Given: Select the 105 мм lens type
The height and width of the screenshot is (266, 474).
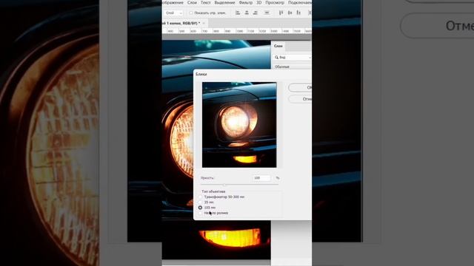Looking at the screenshot, I should click(200, 208).
